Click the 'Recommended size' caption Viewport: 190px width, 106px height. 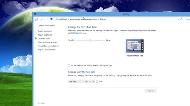click(x=135, y=56)
